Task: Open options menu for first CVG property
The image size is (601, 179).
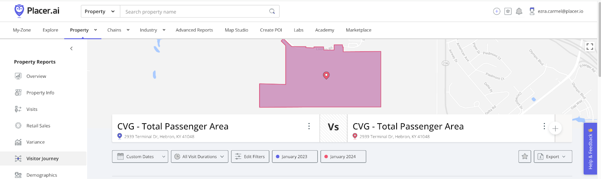Action: tap(309, 126)
